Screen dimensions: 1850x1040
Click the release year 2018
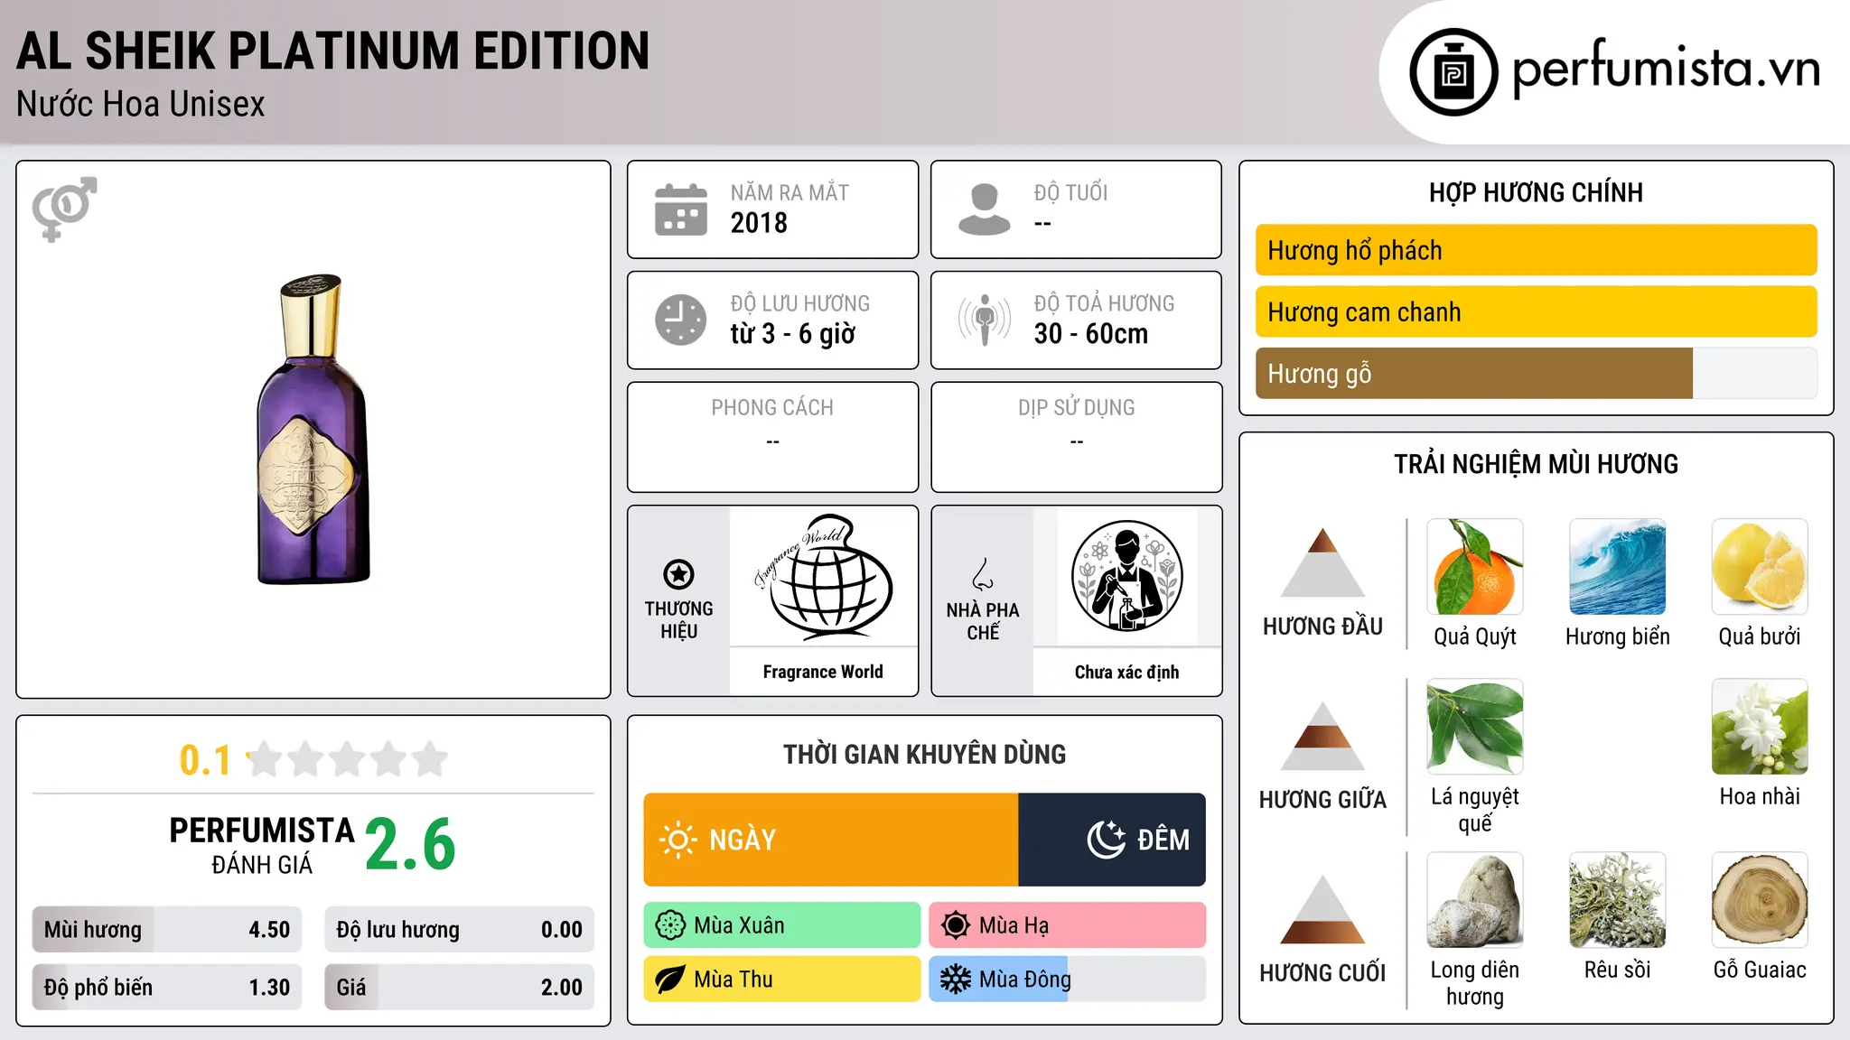click(759, 223)
